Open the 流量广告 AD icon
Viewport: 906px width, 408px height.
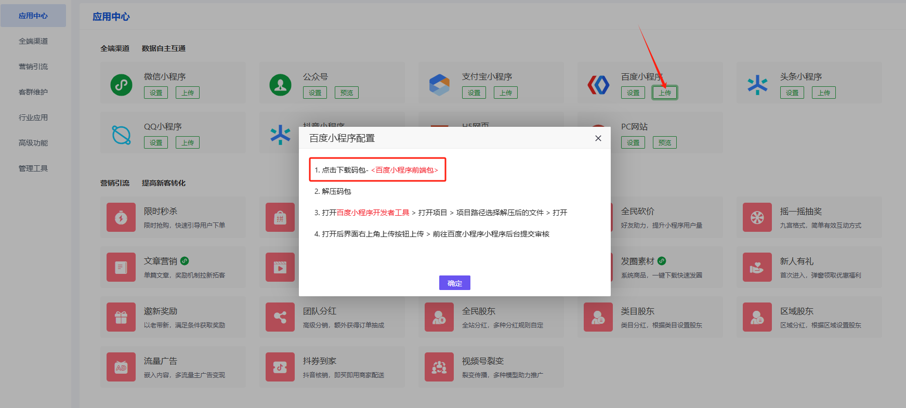click(x=121, y=367)
